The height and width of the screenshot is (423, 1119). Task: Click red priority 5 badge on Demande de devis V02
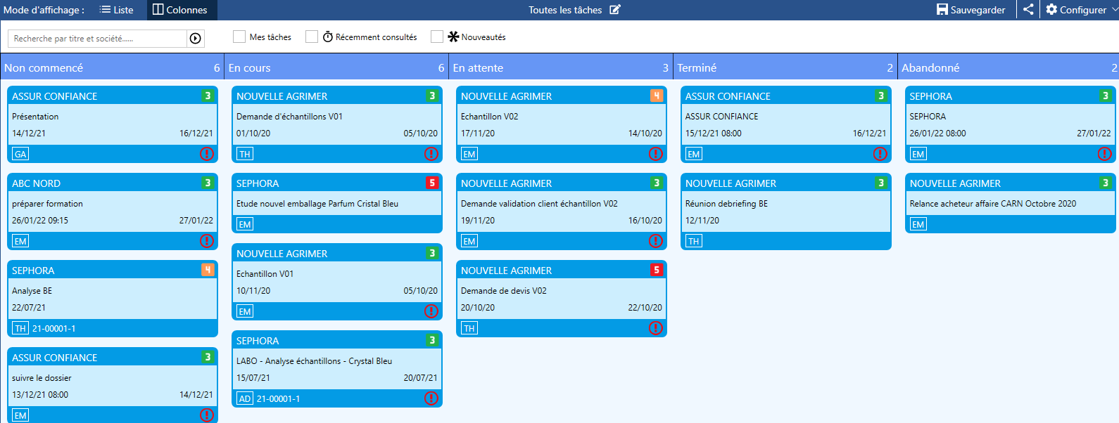657,270
